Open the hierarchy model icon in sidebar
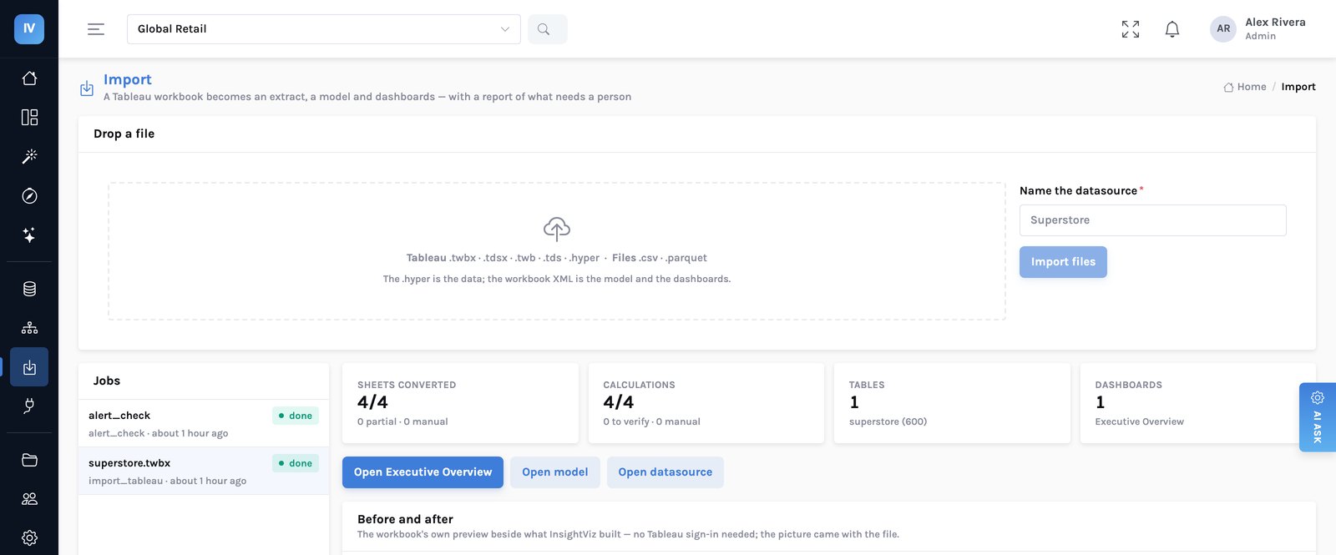Viewport: 1336px width, 555px height. [x=29, y=328]
